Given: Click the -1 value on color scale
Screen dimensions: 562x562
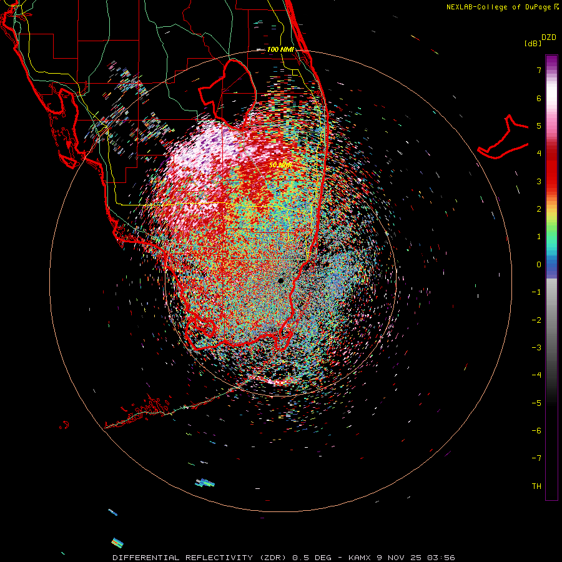Looking at the screenshot, I should (x=536, y=292).
